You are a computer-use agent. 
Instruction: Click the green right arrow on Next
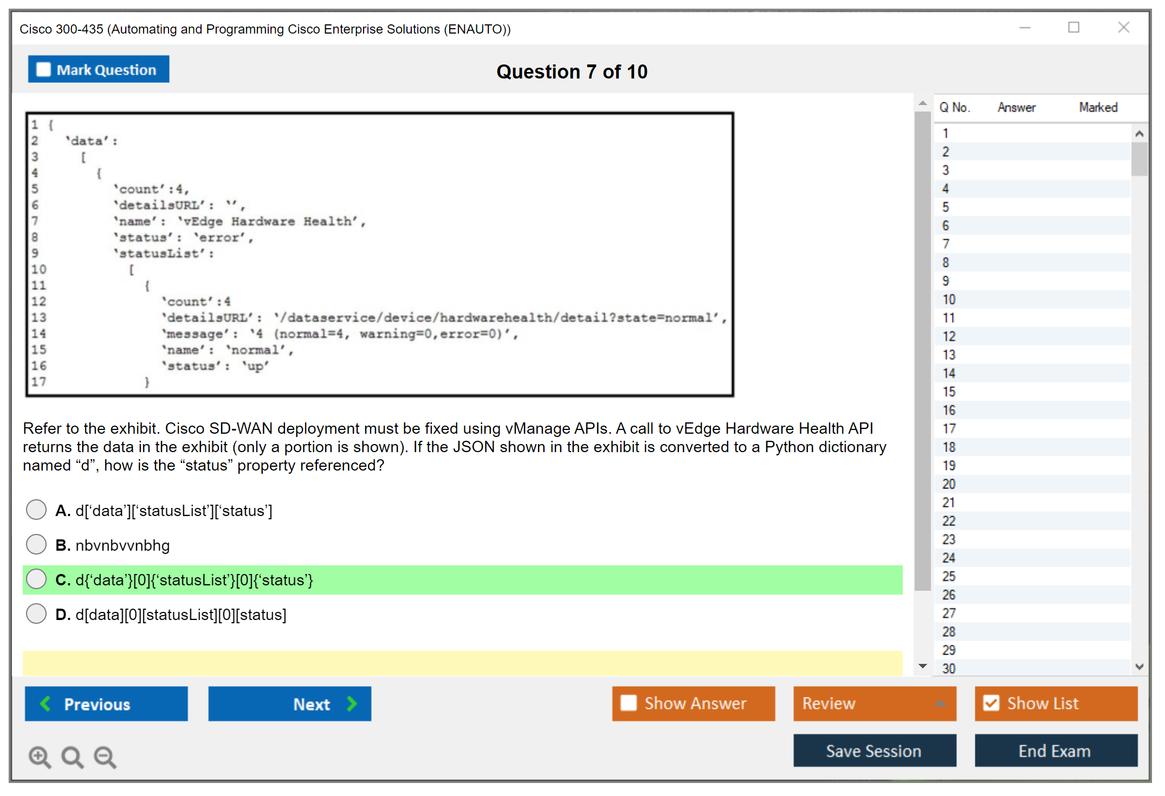point(352,704)
